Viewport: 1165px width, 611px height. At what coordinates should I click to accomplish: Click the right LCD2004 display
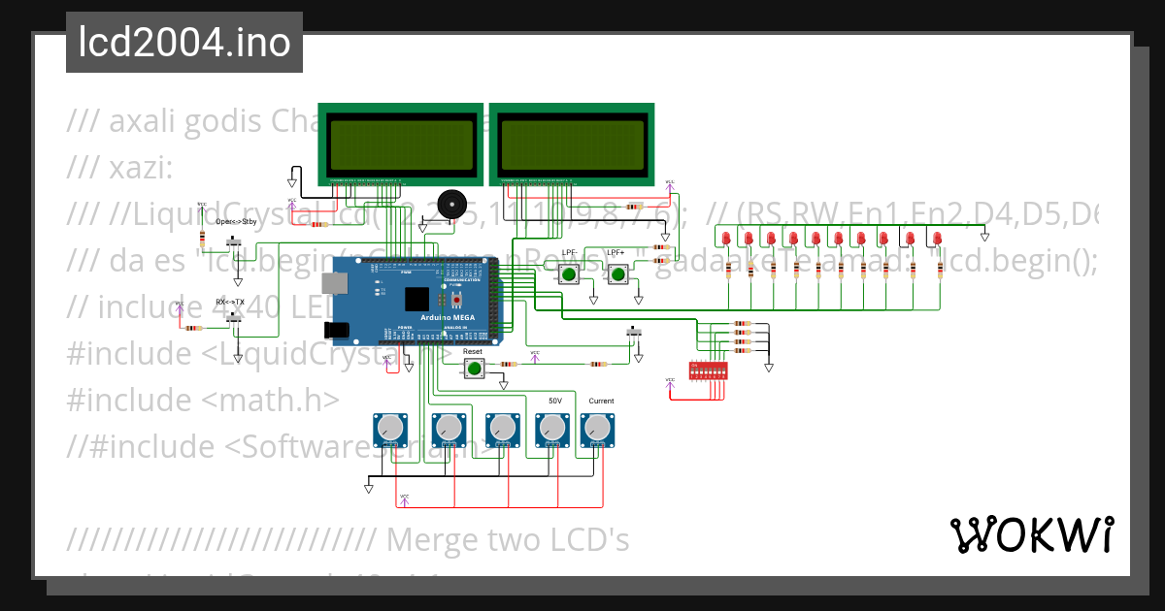click(573, 144)
